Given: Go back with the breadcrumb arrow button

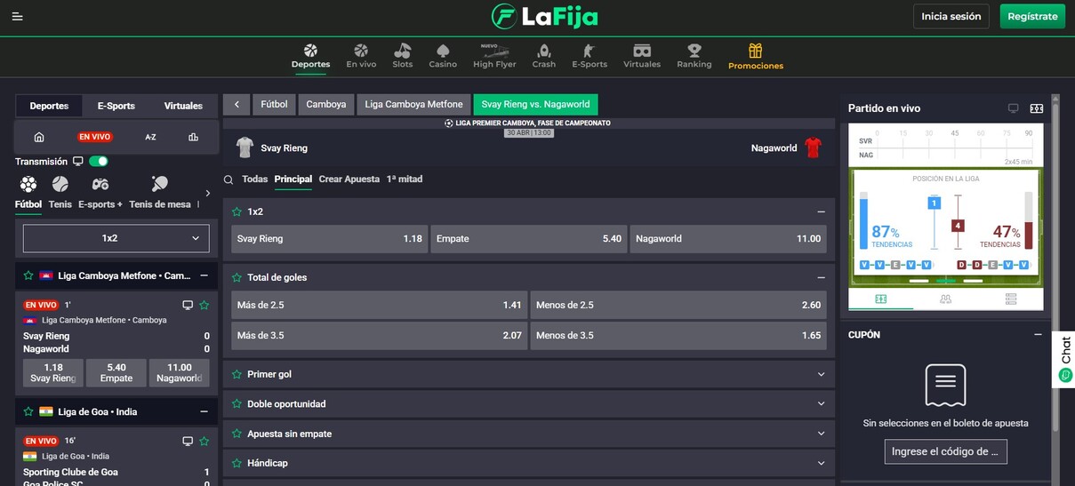Looking at the screenshot, I should 237,104.
